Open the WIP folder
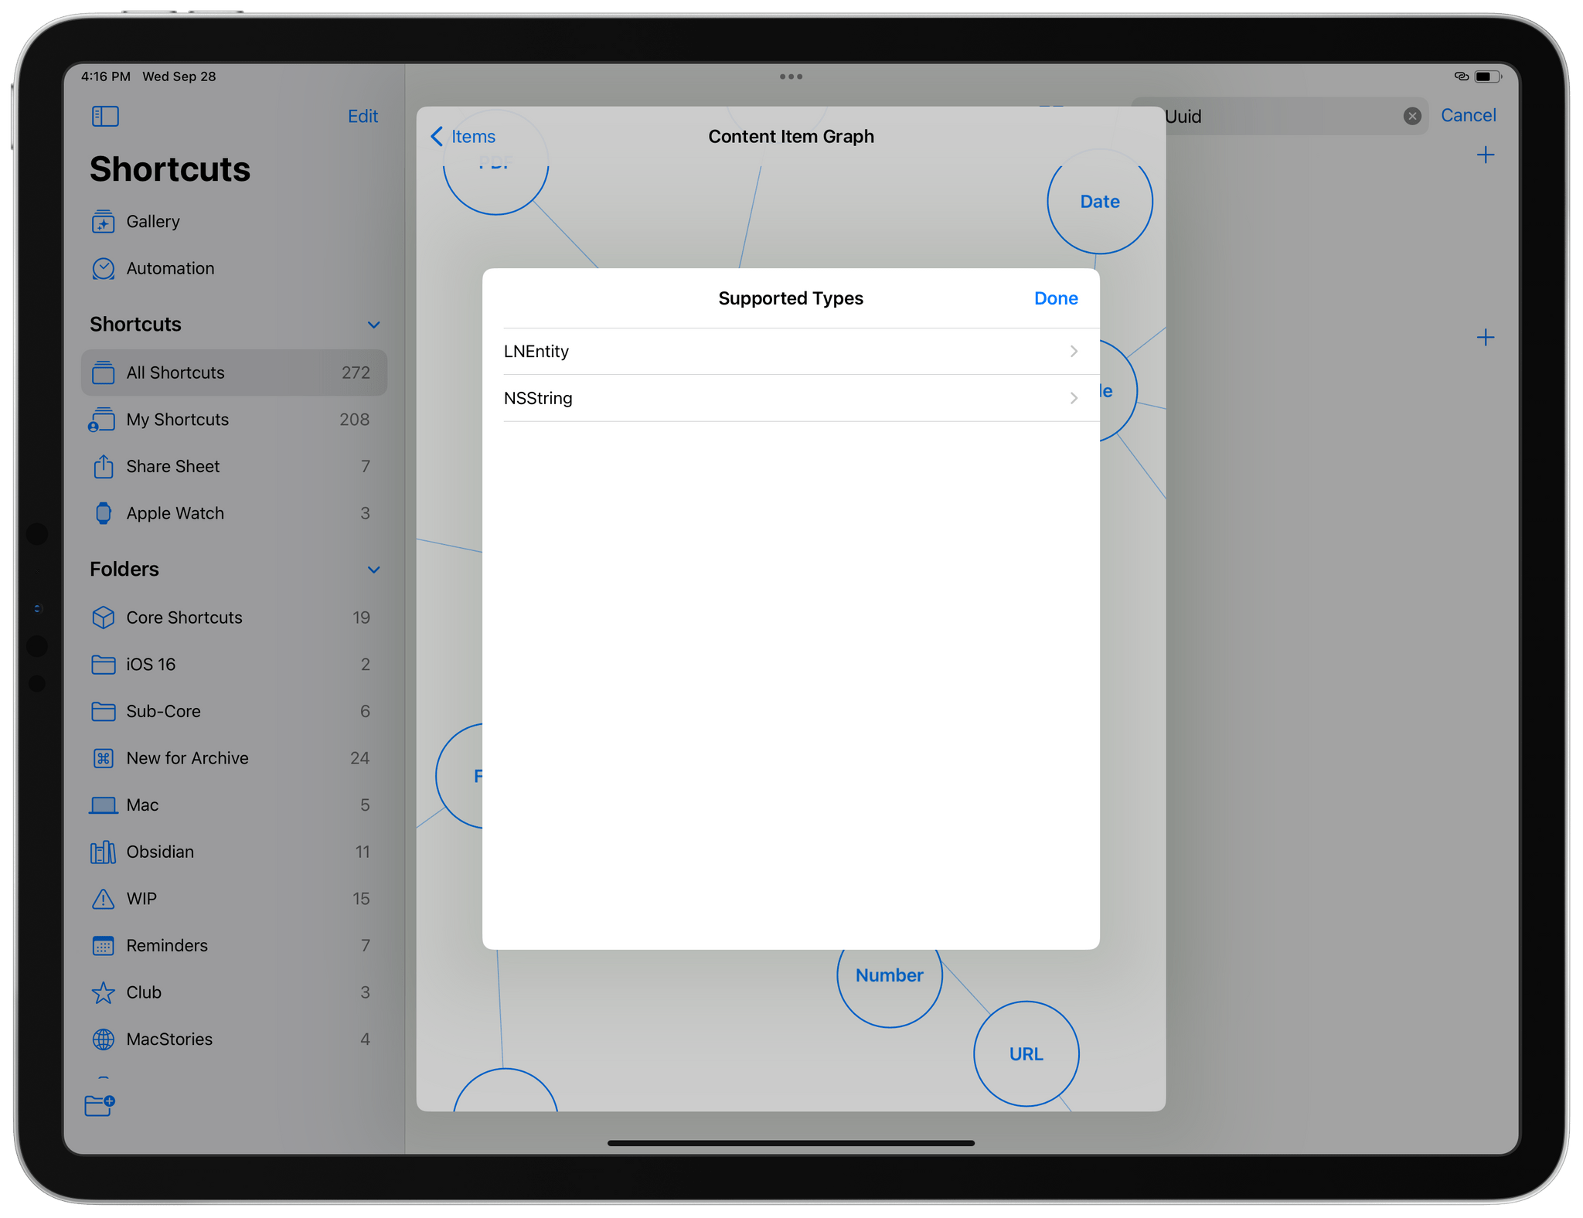 [233, 899]
